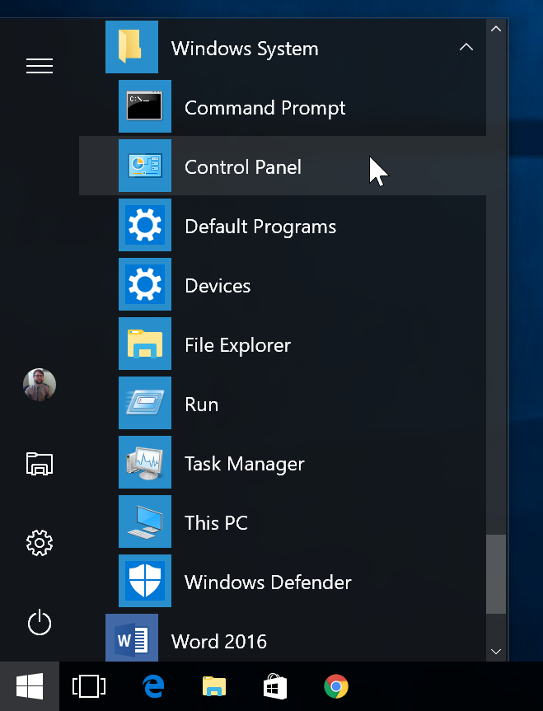Expand the Start menu hamburger
This screenshot has height=711, width=543.
(x=40, y=66)
